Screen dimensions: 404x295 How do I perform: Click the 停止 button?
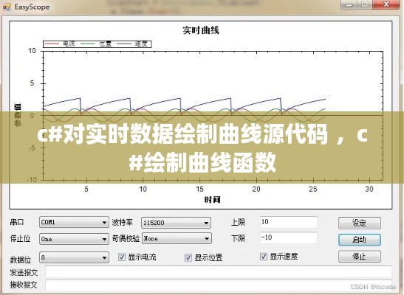pos(360,257)
